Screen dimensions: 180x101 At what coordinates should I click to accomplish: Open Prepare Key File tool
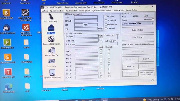coord(52,52)
